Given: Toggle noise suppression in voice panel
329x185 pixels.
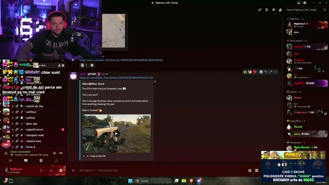Looking at the screenshot, I should click(54, 153).
